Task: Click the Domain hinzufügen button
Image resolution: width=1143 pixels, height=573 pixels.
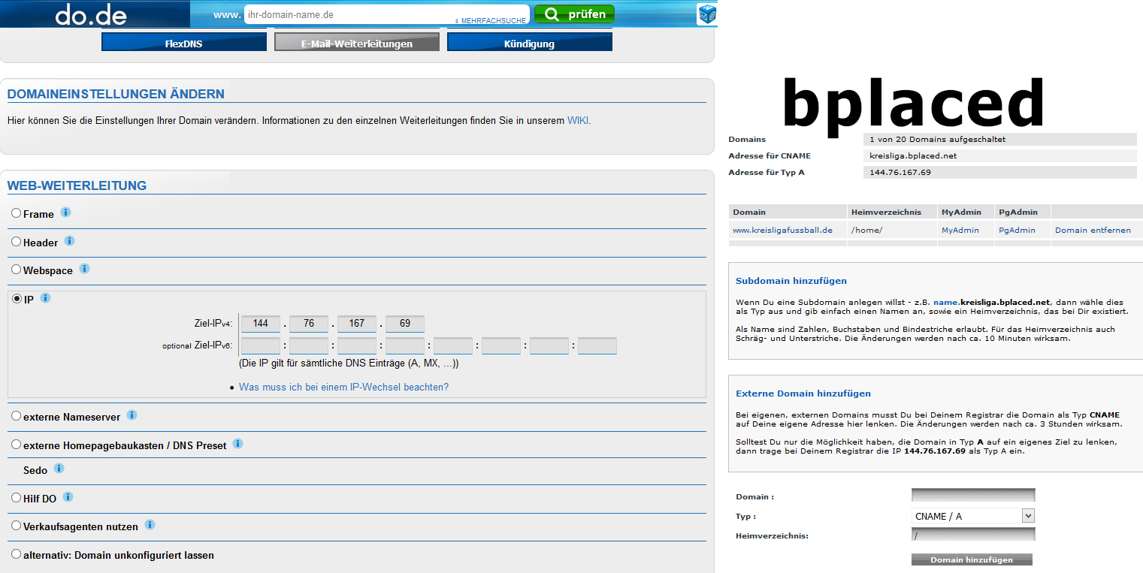Action: 972,559
